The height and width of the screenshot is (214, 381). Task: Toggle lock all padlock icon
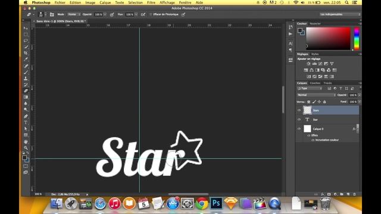324,102
